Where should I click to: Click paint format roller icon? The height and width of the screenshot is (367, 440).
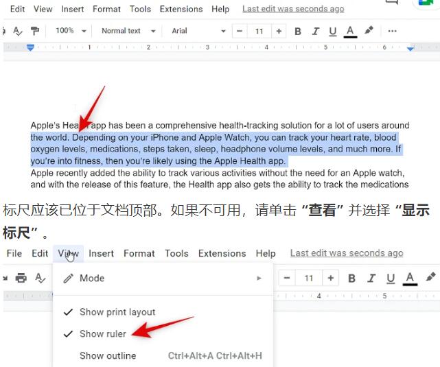pos(35,31)
